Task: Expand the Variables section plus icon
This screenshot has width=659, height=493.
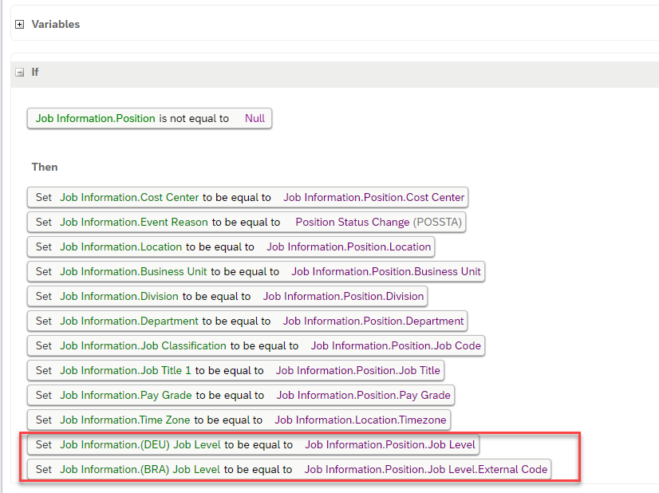Action: coord(19,25)
